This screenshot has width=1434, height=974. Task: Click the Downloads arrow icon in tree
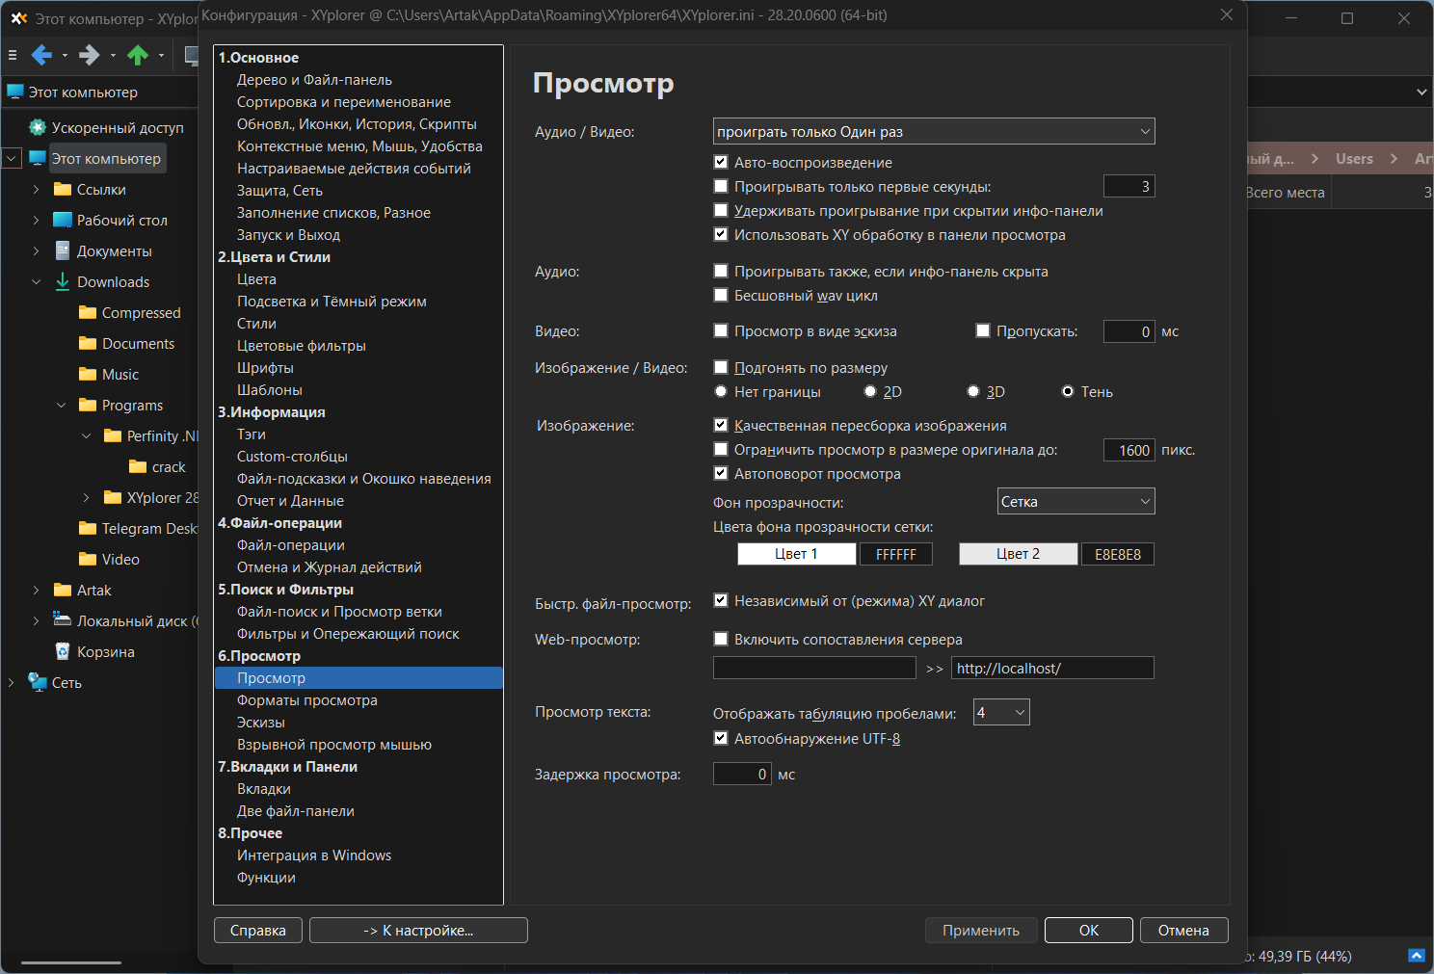63,281
